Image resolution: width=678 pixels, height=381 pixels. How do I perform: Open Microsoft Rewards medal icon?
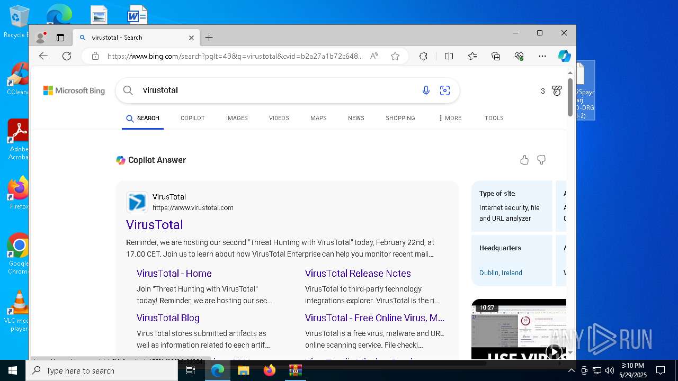point(557,91)
